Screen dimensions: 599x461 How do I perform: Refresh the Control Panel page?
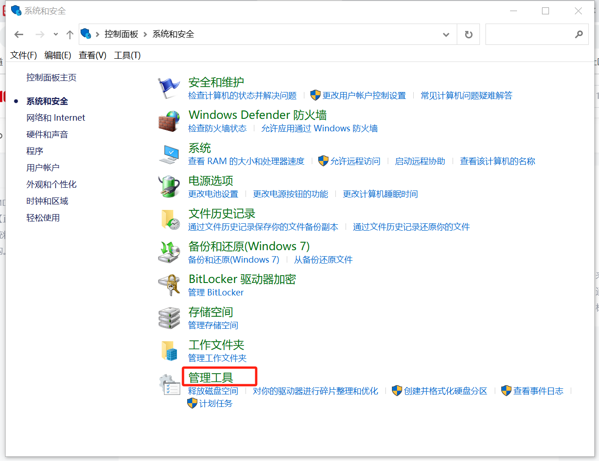[468, 34]
